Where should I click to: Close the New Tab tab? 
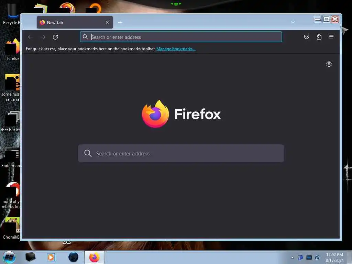tap(107, 22)
